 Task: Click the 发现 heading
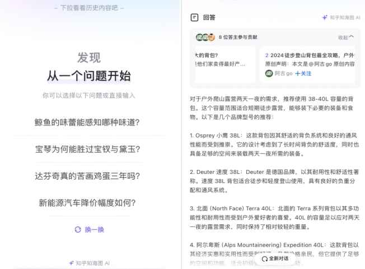pyautogui.click(x=89, y=58)
